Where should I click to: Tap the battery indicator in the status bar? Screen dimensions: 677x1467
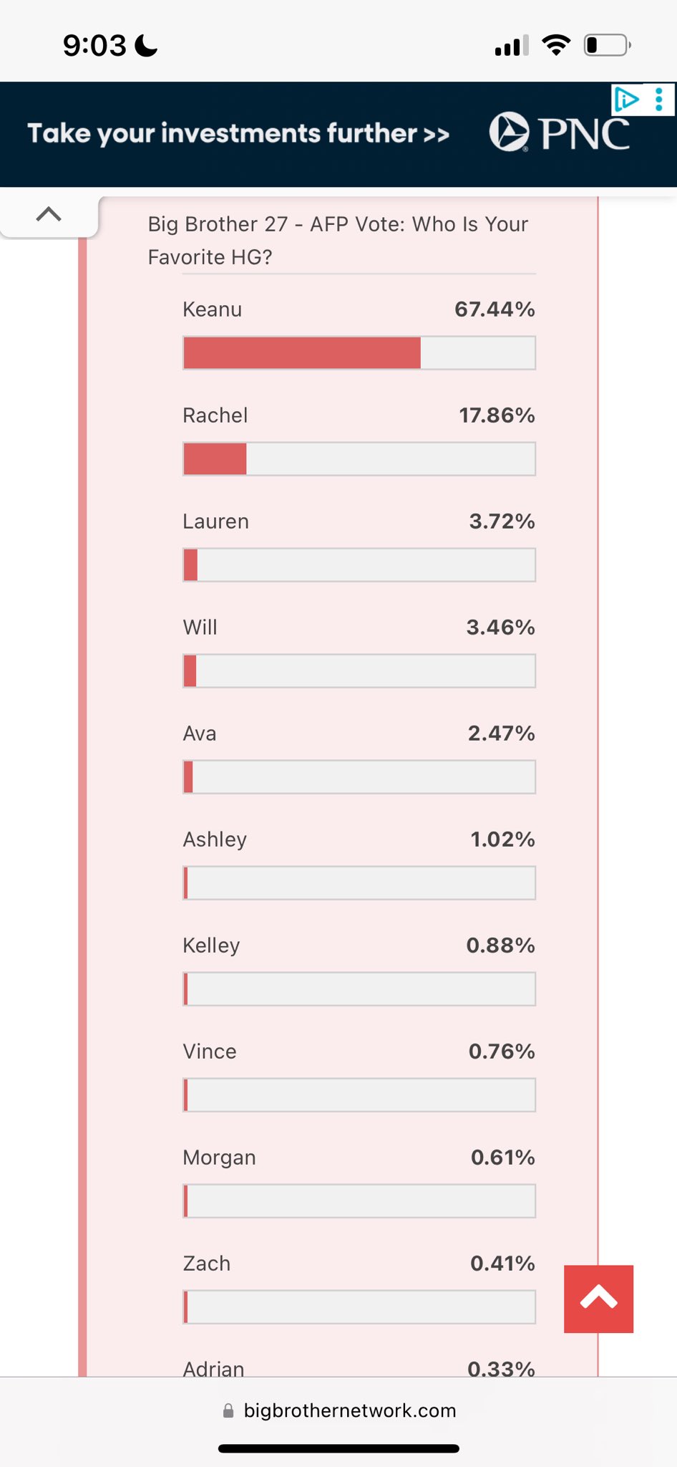click(607, 45)
